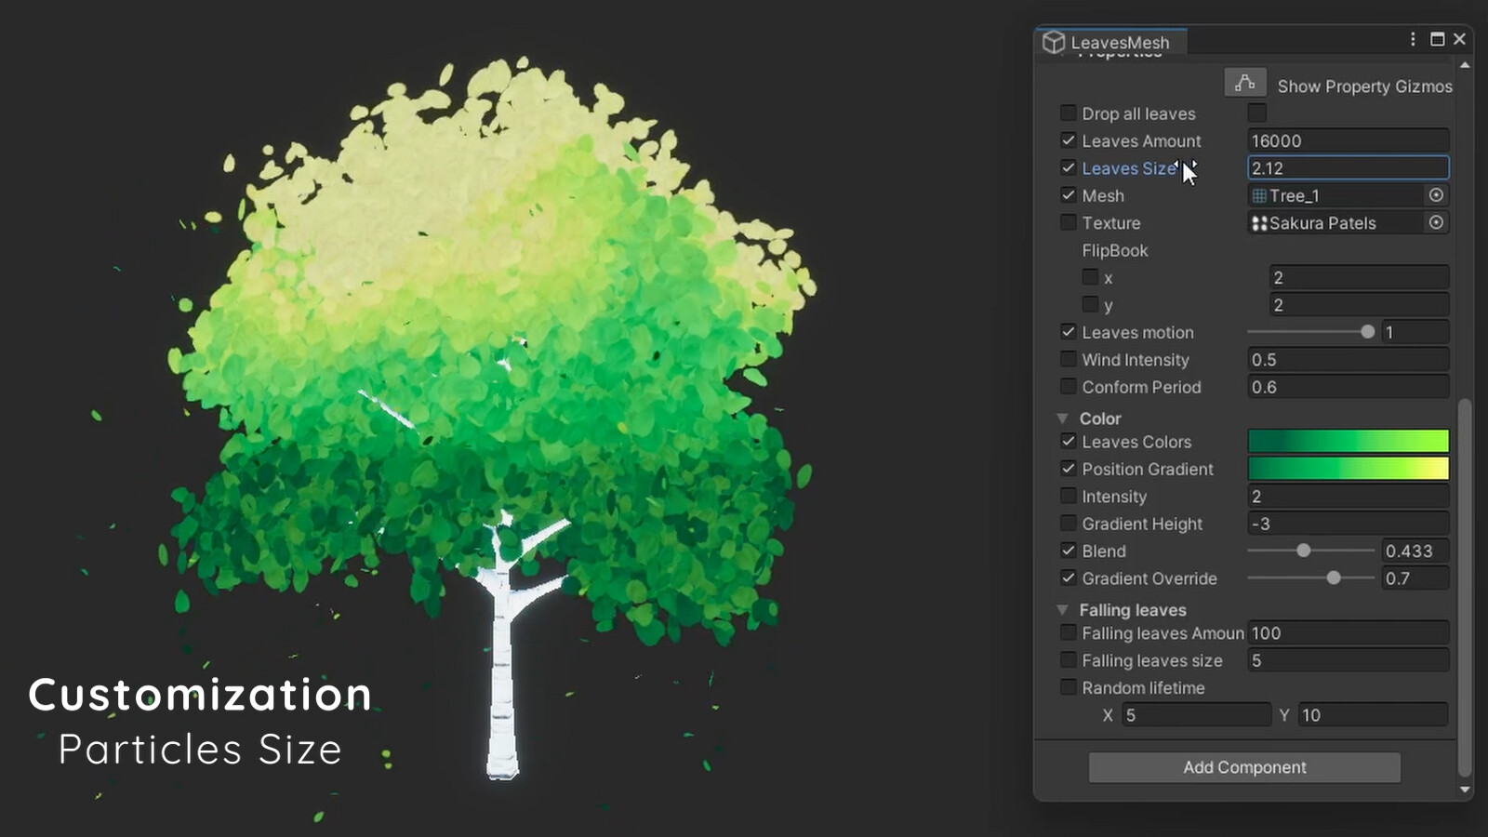Enable the Wind Intensity checkbox
Image resolution: width=1488 pixels, height=837 pixels.
coord(1068,360)
